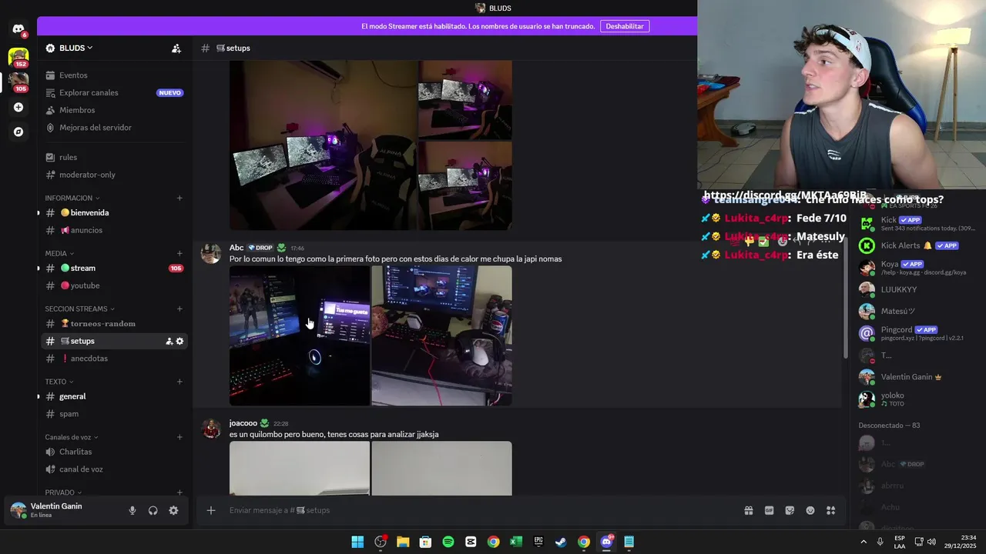This screenshot has width=986, height=554.
Task: Click Deshabilitar streamer mode button
Action: pyautogui.click(x=624, y=26)
